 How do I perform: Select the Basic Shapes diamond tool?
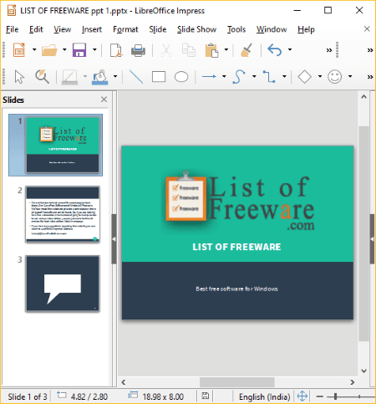coord(304,76)
